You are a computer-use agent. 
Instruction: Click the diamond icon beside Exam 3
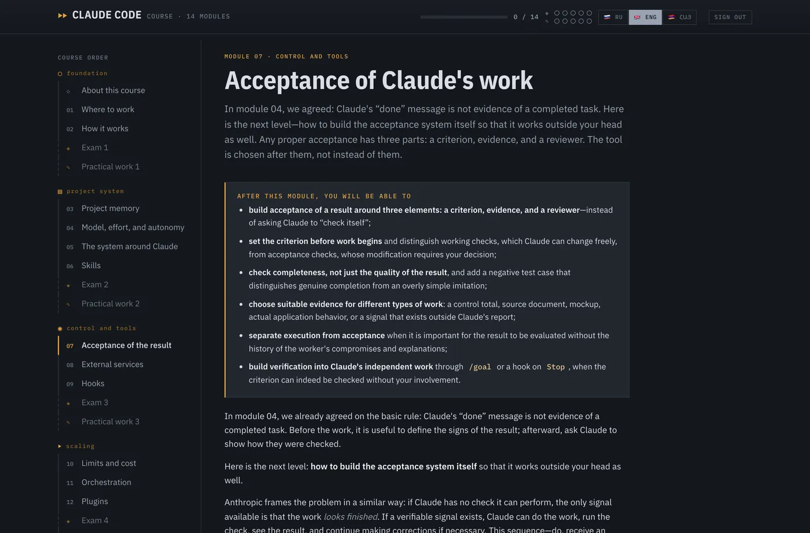68,404
